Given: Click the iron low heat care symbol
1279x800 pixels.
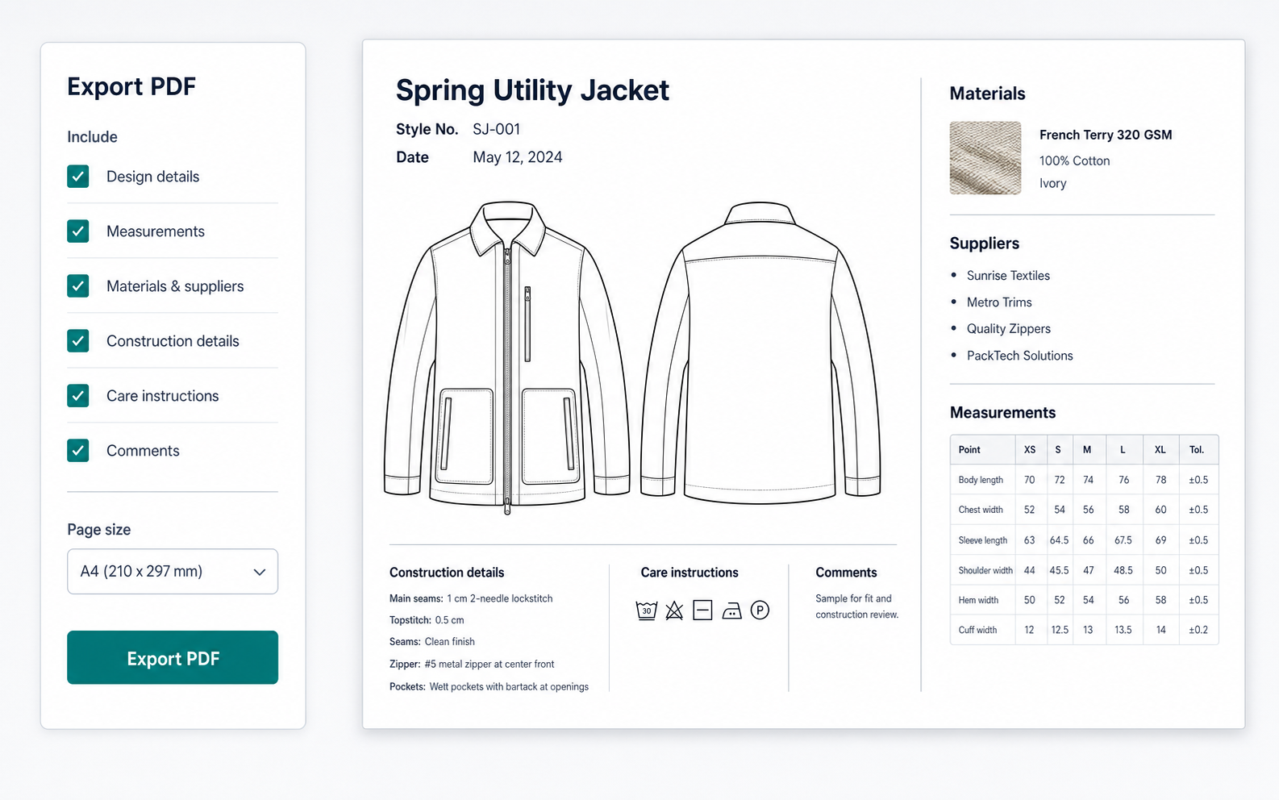Looking at the screenshot, I should (x=731, y=611).
